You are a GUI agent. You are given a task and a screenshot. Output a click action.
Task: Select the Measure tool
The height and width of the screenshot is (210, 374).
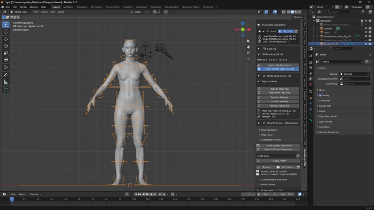pos(6,82)
